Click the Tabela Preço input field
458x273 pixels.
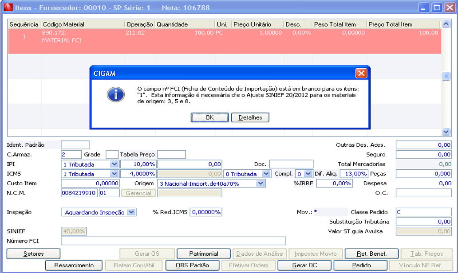pos(171,155)
